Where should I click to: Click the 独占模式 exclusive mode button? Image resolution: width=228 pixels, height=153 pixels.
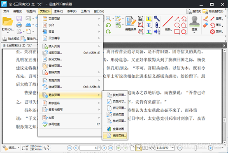click(11, 39)
